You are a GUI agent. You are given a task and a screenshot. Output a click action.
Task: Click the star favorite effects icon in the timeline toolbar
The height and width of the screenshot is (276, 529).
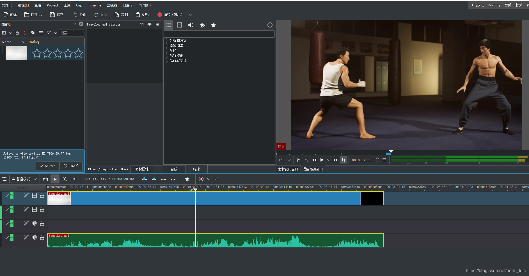click(187, 179)
